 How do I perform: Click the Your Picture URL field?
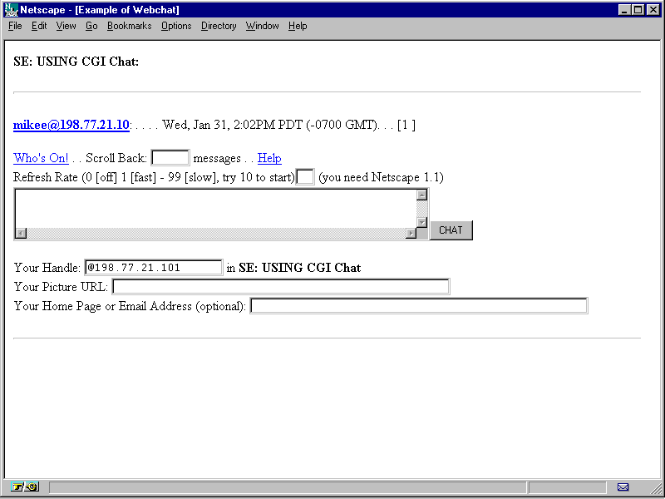280,287
